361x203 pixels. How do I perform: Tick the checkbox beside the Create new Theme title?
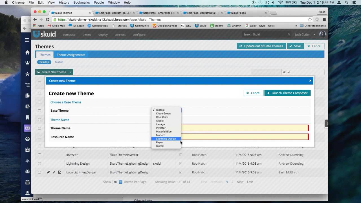point(39,93)
